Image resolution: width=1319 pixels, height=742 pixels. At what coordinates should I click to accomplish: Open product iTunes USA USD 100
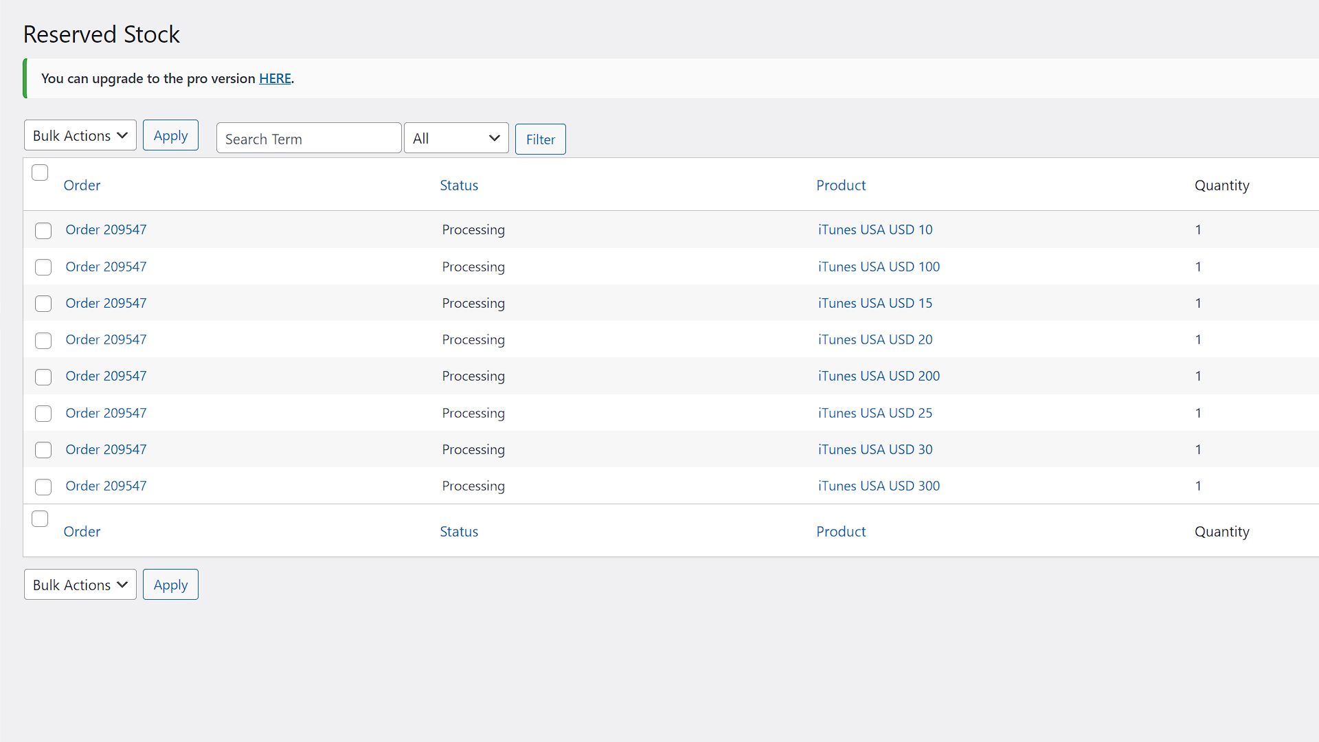click(x=879, y=267)
